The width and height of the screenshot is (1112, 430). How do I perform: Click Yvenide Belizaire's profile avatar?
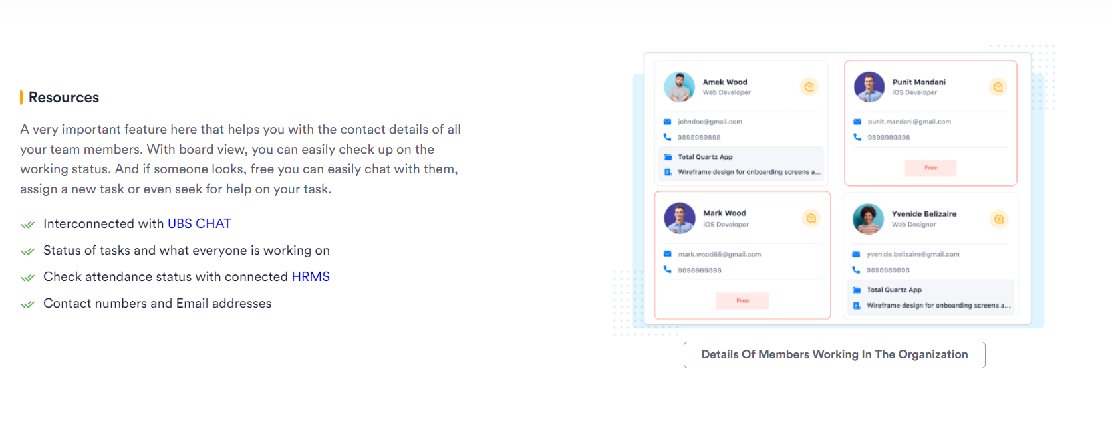click(x=868, y=219)
